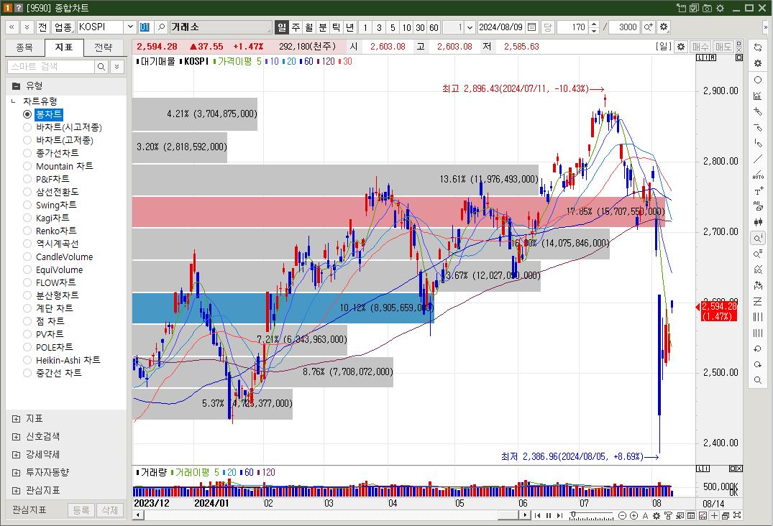Click the letter A icon in bottom toolbar
The height and width of the screenshot is (526, 773).
pyautogui.click(x=645, y=516)
